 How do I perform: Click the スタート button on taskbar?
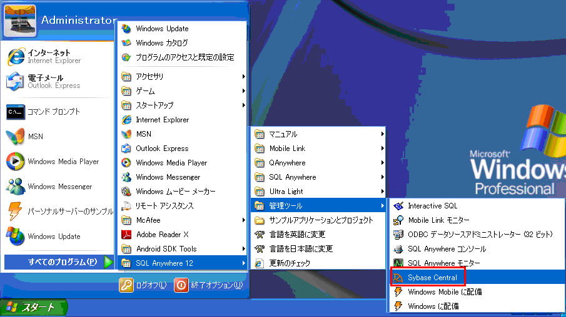click(x=34, y=308)
